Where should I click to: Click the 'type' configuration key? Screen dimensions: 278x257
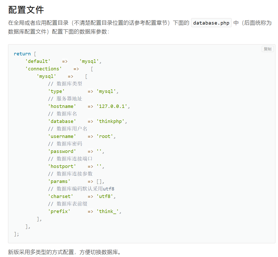[56, 91]
